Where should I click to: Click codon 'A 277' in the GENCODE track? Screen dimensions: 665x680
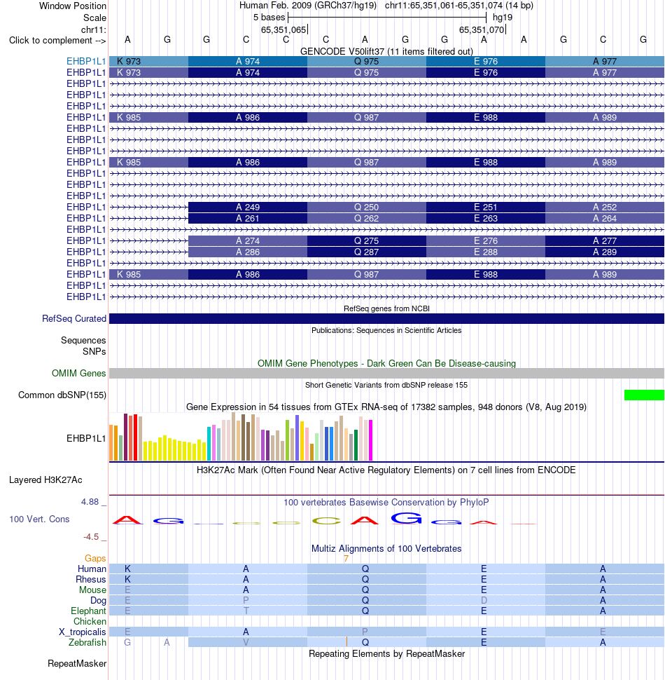click(x=605, y=240)
